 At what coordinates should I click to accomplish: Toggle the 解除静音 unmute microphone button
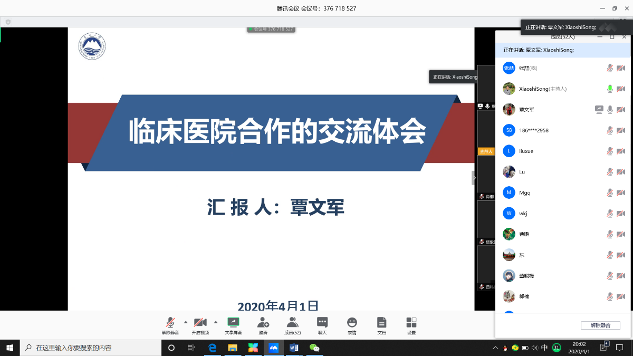(x=170, y=323)
